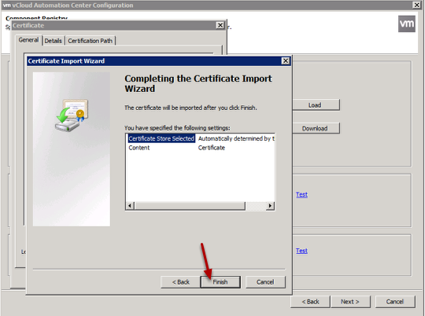Click 'Automatically determined by' value text
The height and width of the screenshot is (316, 425).
point(236,138)
